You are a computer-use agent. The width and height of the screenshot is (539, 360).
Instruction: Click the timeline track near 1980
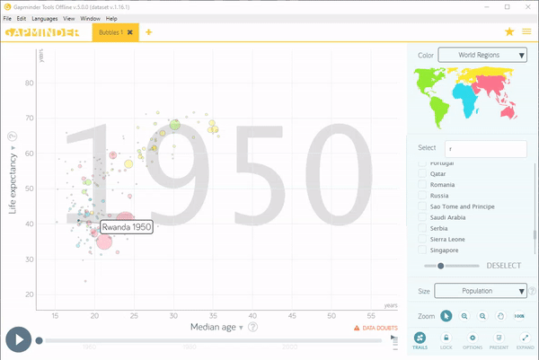[x=190, y=340]
